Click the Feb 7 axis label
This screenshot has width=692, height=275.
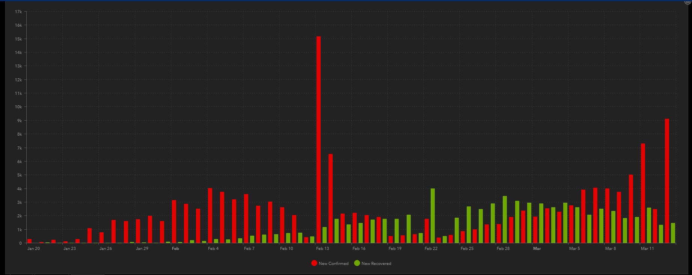249,248
